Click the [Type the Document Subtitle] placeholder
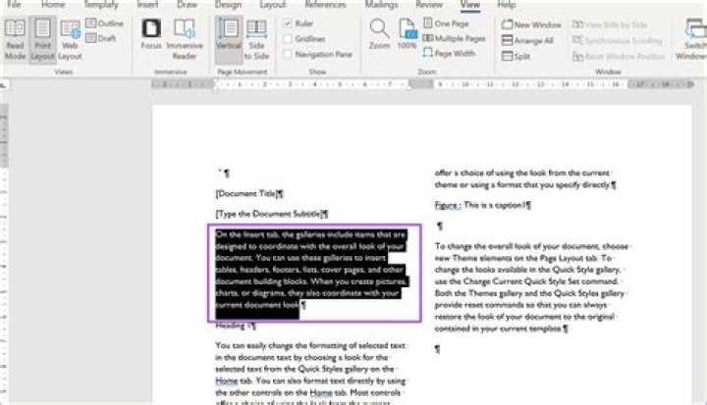 coord(271,214)
